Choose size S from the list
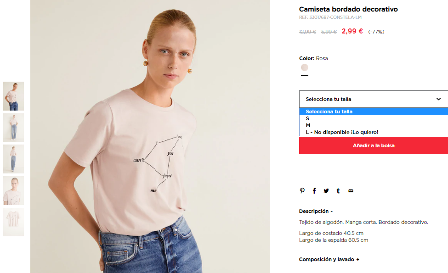This screenshot has width=448, height=273. click(x=374, y=118)
